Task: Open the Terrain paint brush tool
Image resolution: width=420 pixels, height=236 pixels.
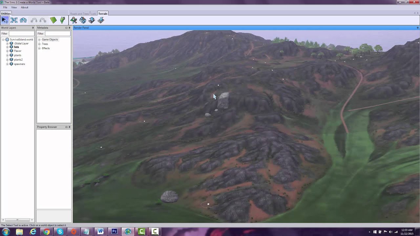Action: [73, 20]
